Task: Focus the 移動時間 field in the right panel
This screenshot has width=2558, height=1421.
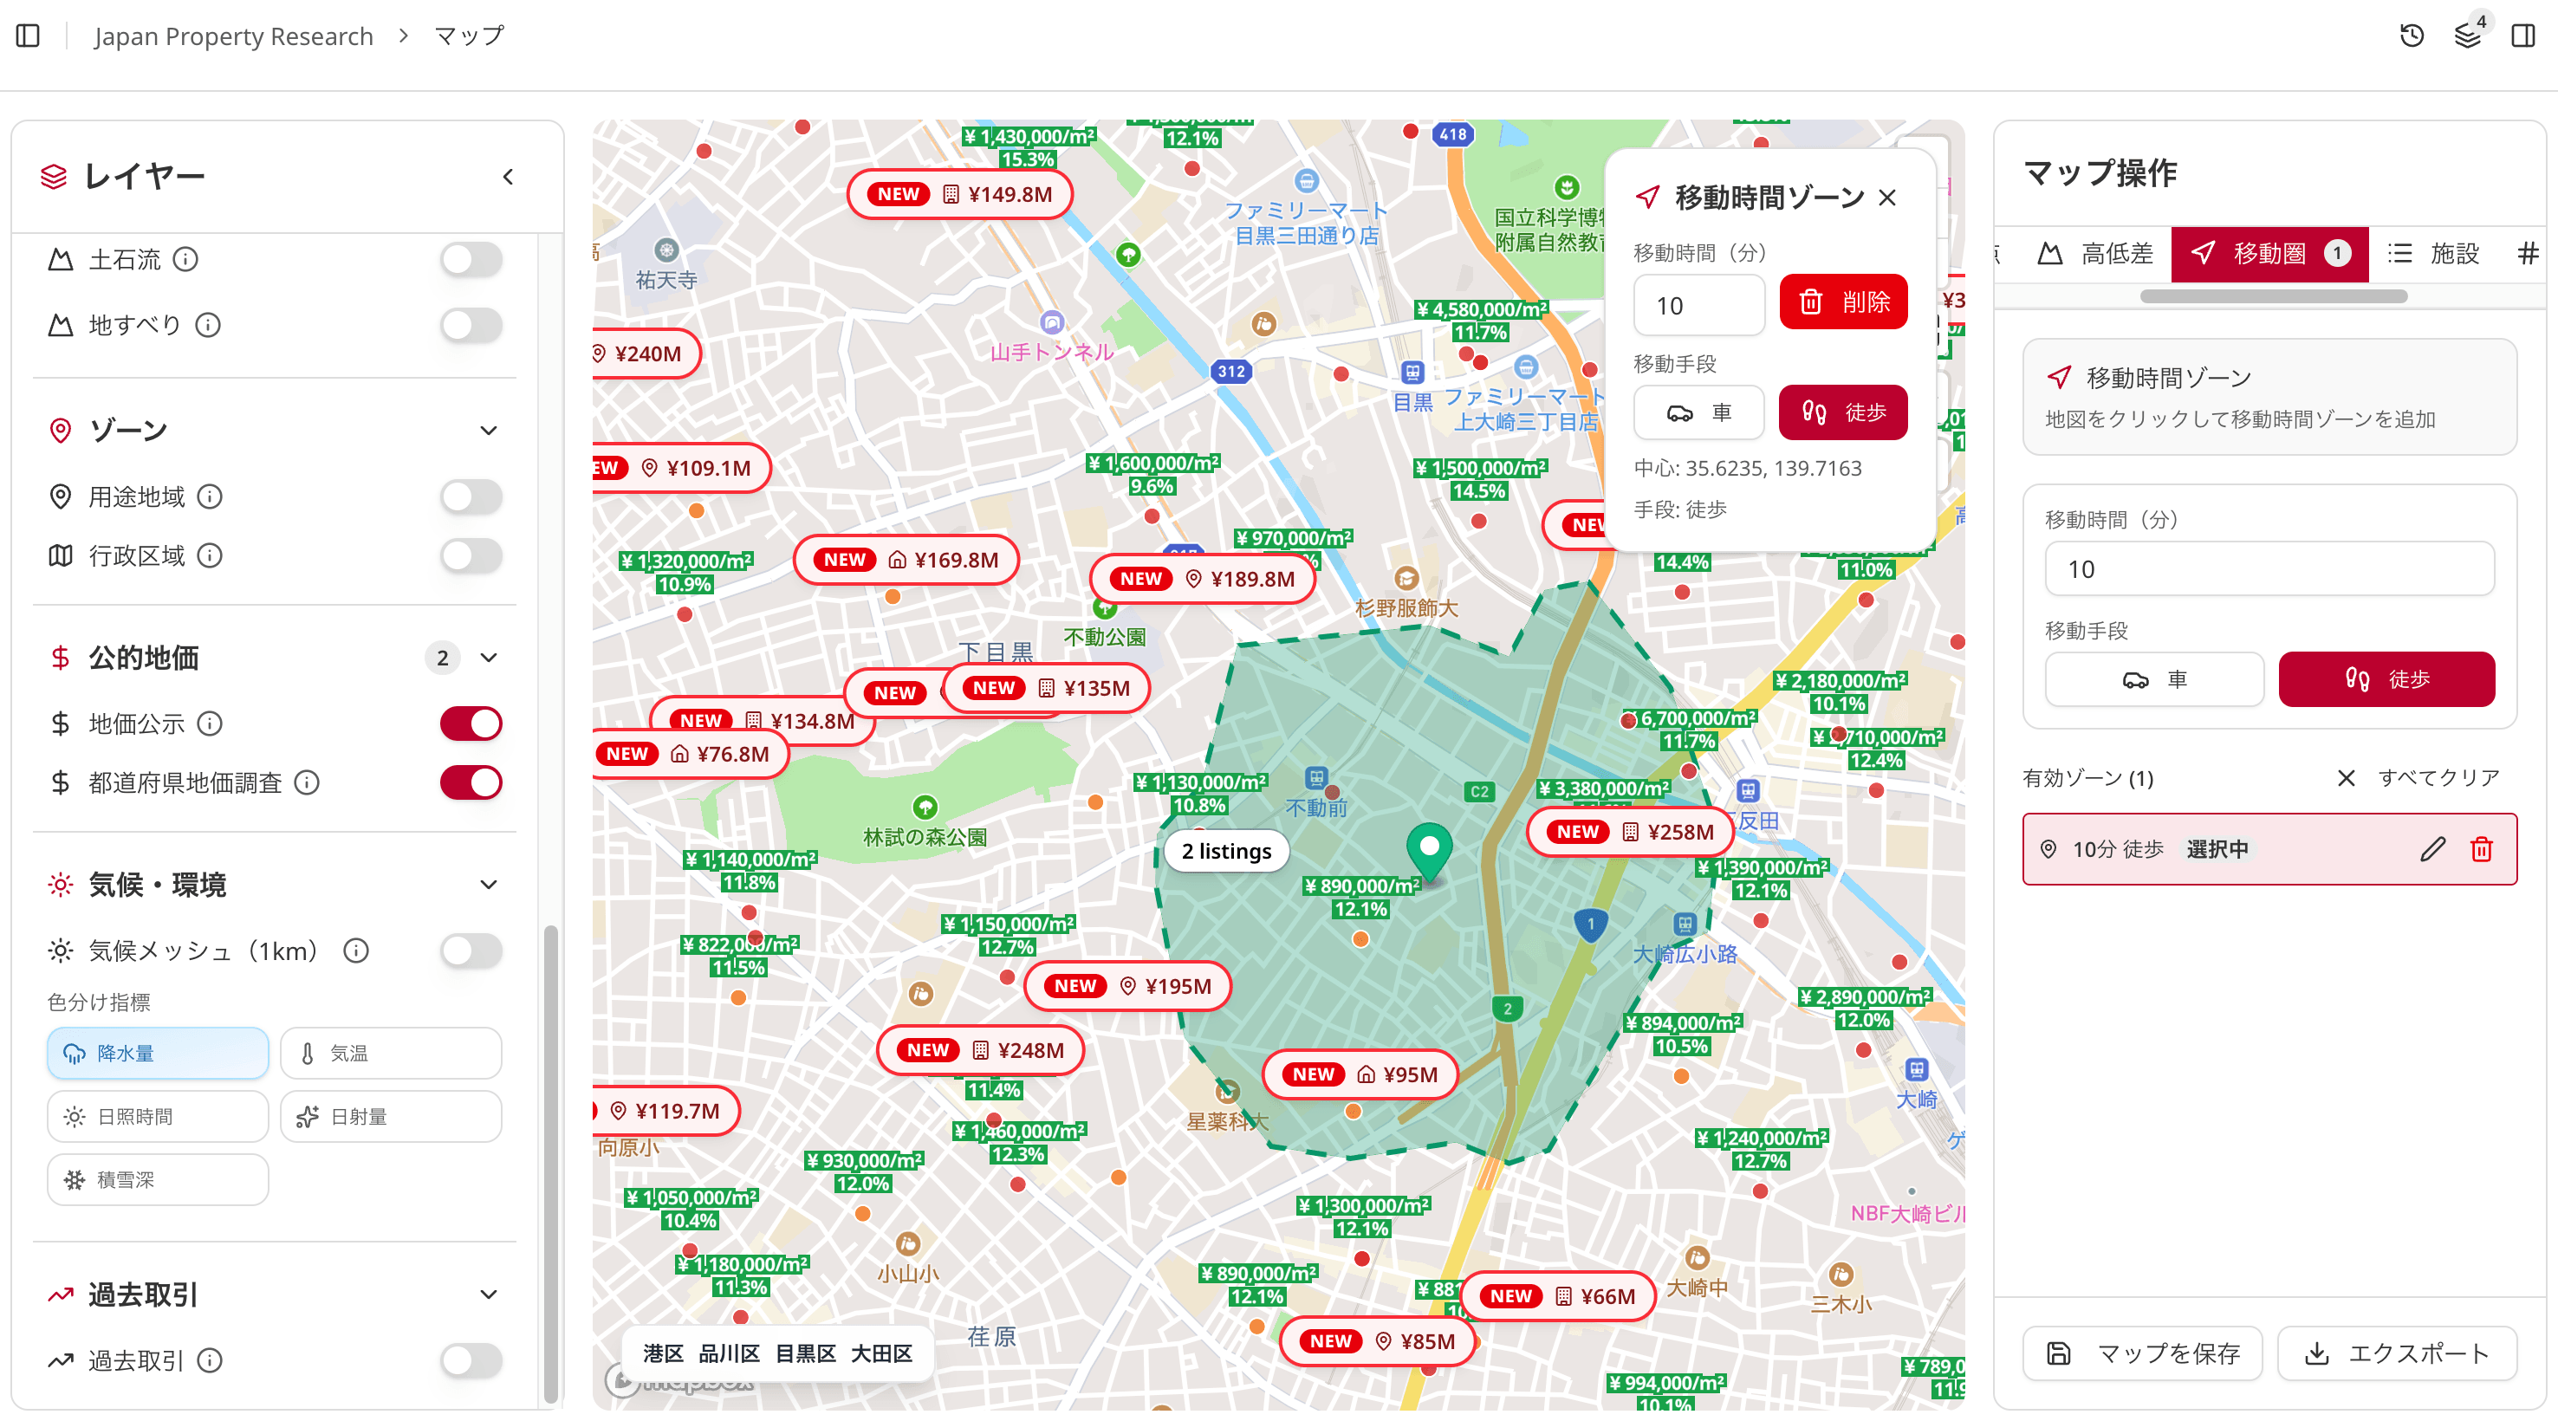Action: coord(2269,568)
